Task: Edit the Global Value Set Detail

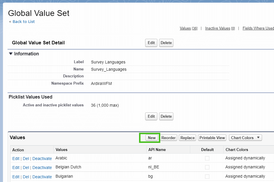Action: (151, 43)
